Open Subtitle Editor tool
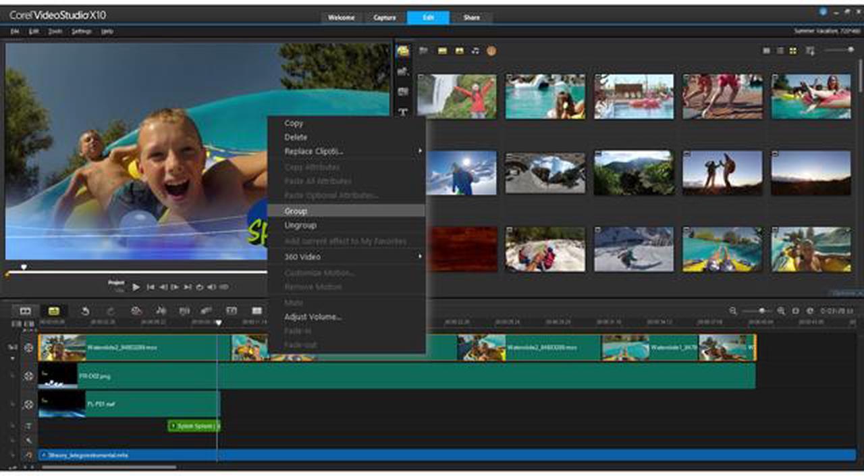This screenshot has height=476, width=864. pyautogui.click(x=232, y=311)
